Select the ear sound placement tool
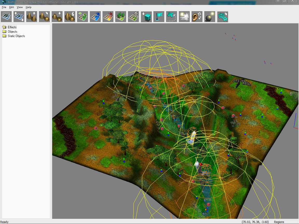Image resolution: width=299 pixels, height=224 pixels. point(197,17)
